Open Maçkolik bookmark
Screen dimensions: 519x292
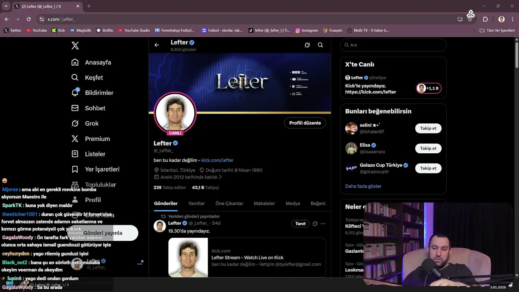[x=80, y=30]
